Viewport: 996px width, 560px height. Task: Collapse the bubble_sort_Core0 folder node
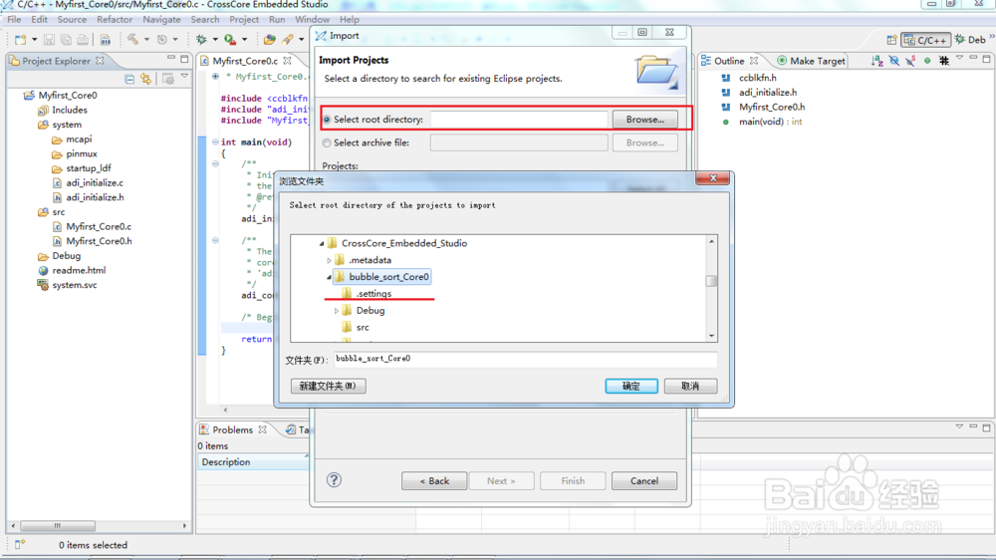pyautogui.click(x=329, y=277)
